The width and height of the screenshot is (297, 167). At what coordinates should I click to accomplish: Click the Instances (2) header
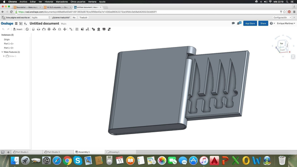click(x=7, y=35)
